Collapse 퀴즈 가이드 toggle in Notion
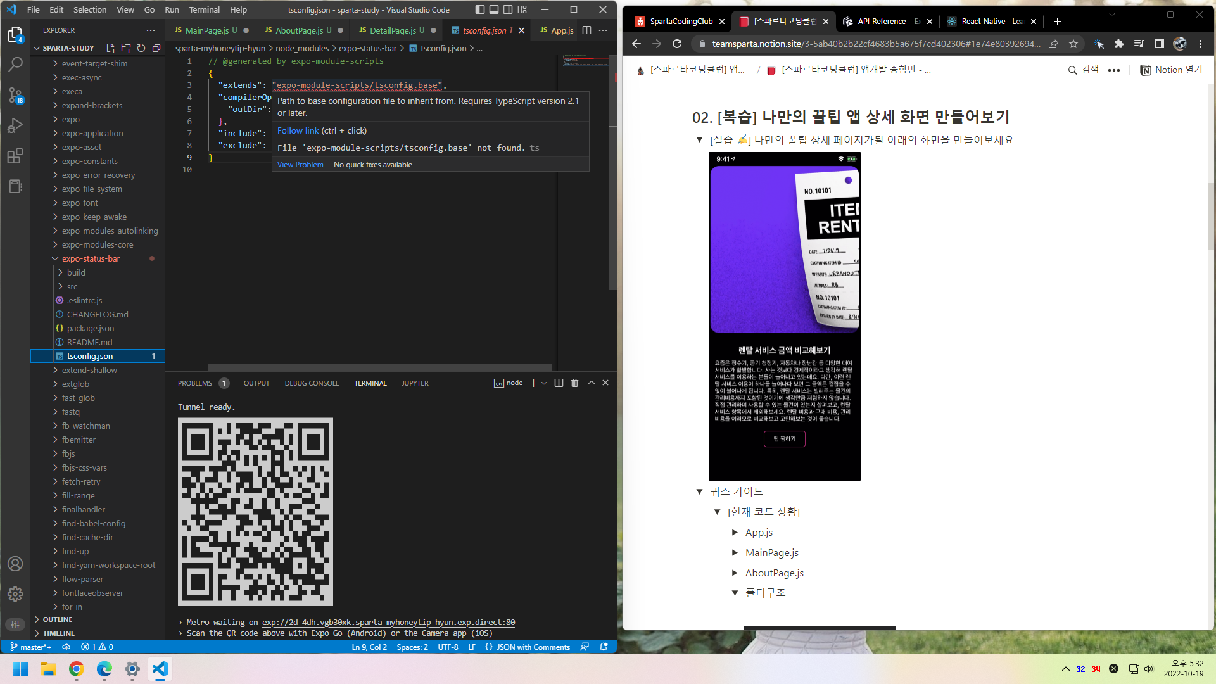This screenshot has width=1216, height=684. click(699, 491)
